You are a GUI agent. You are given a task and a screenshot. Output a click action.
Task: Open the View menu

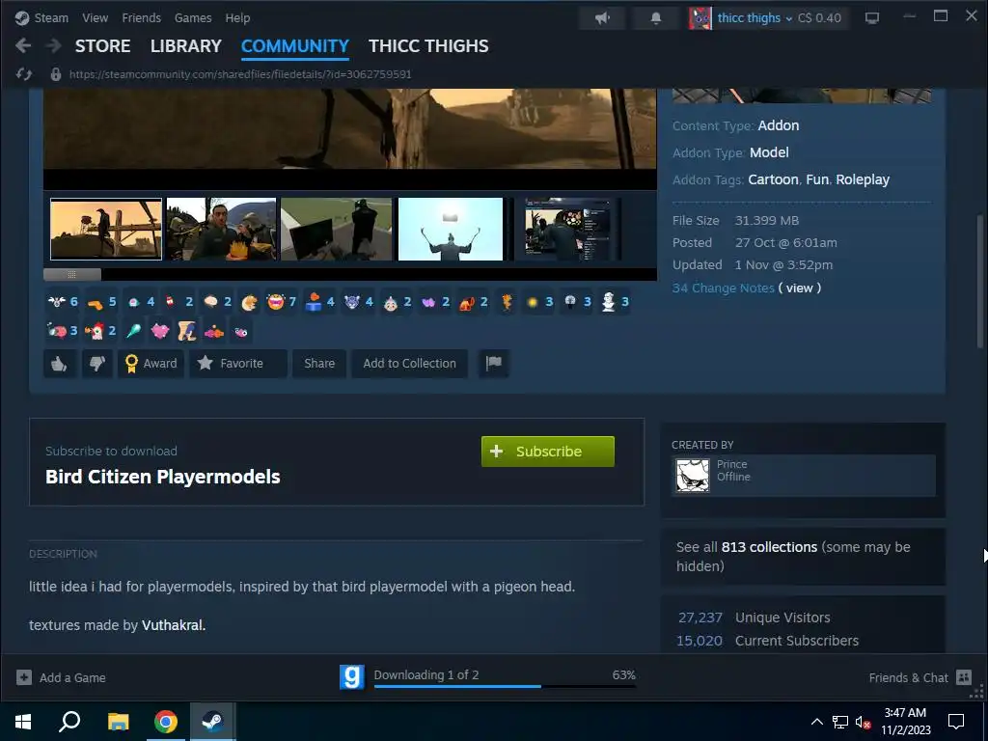(95, 17)
